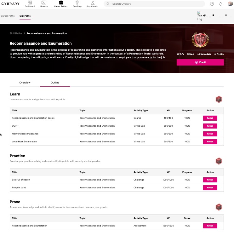Open the Career Paths menu in navbar
Viewport: 234px width, 235px height.
61,4
